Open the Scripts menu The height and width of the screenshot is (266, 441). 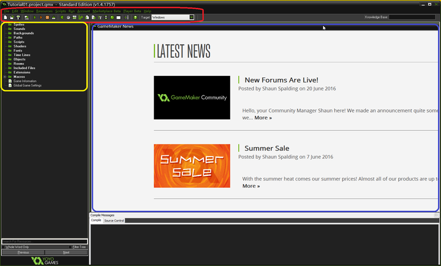[61, 11]
